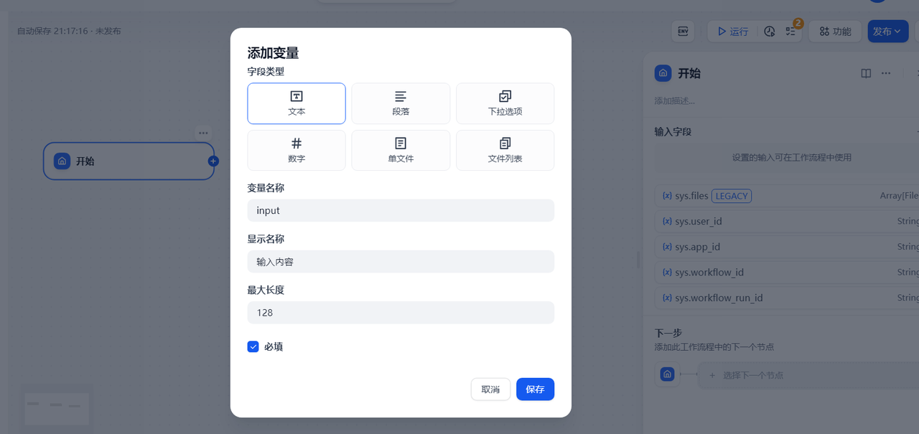
Task: Open the three-dot menu above 开始 node
Action: [x=203, y=133]
